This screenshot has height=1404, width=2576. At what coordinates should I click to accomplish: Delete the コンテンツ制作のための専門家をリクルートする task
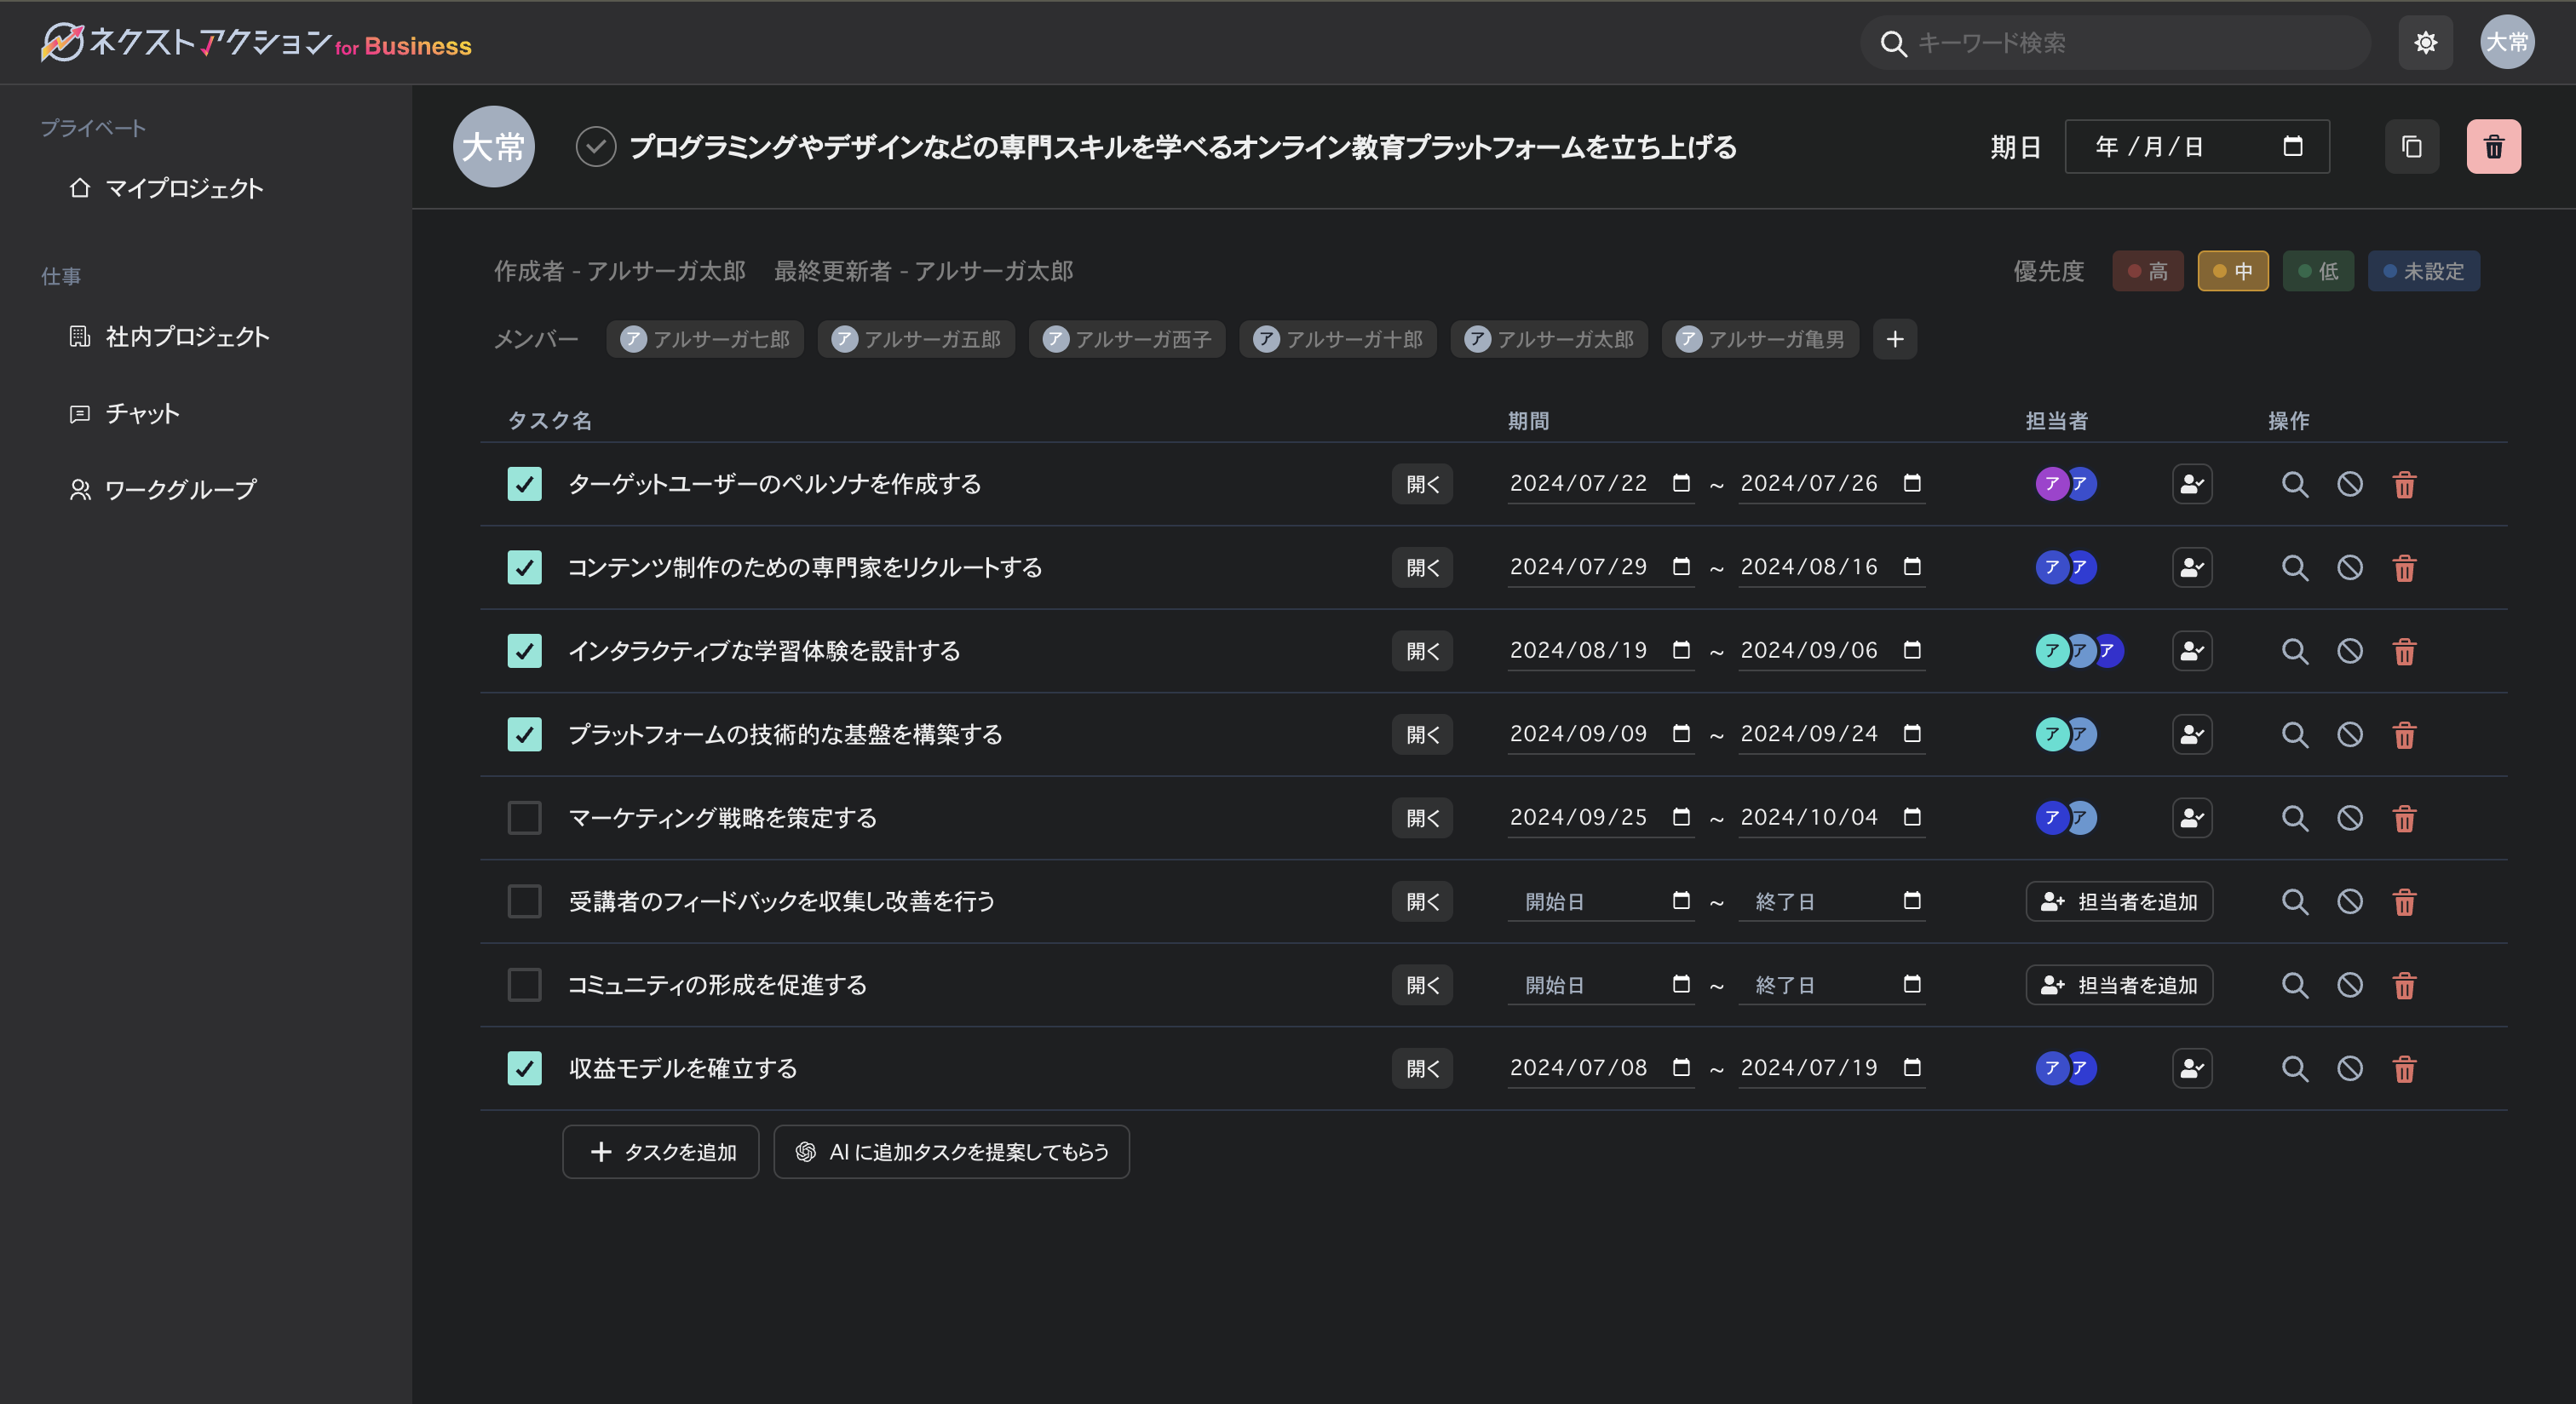click(2404, 568)
